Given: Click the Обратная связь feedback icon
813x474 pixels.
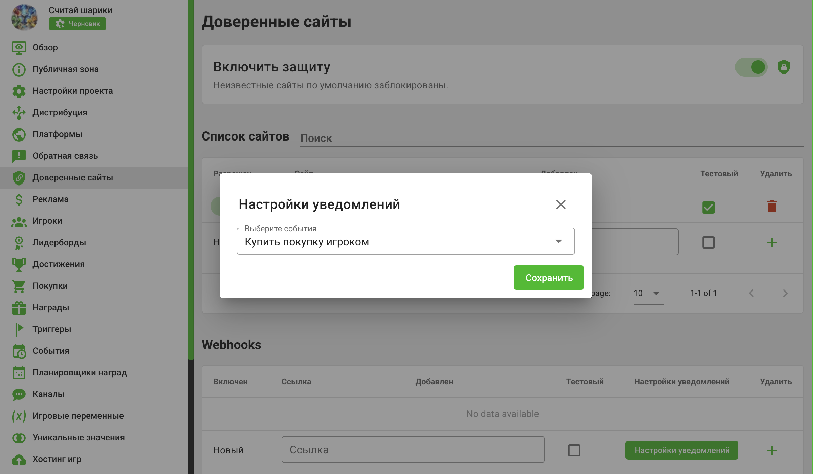Looking at the screenshot, I should coord(19,156).
